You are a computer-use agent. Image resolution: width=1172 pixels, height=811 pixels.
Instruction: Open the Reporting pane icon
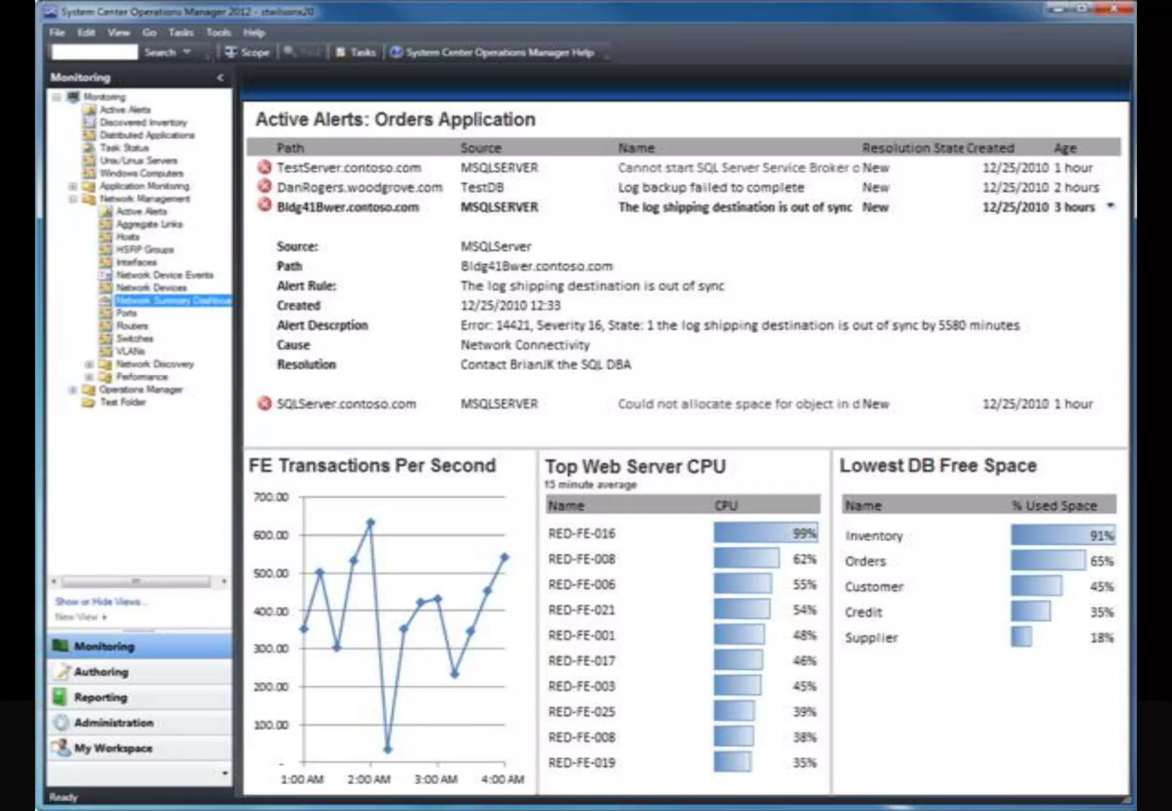point(60,697)
